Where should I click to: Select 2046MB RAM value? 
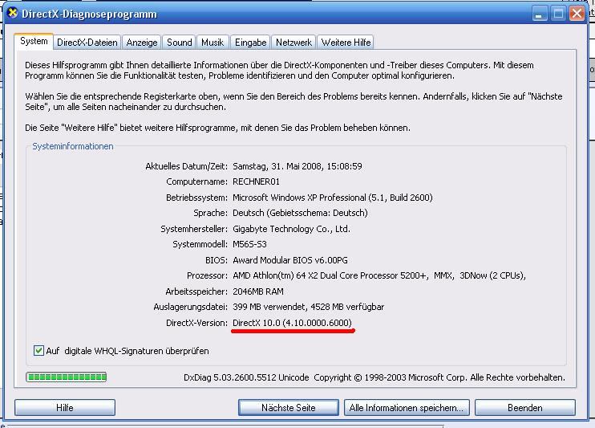tap(258, 291)
